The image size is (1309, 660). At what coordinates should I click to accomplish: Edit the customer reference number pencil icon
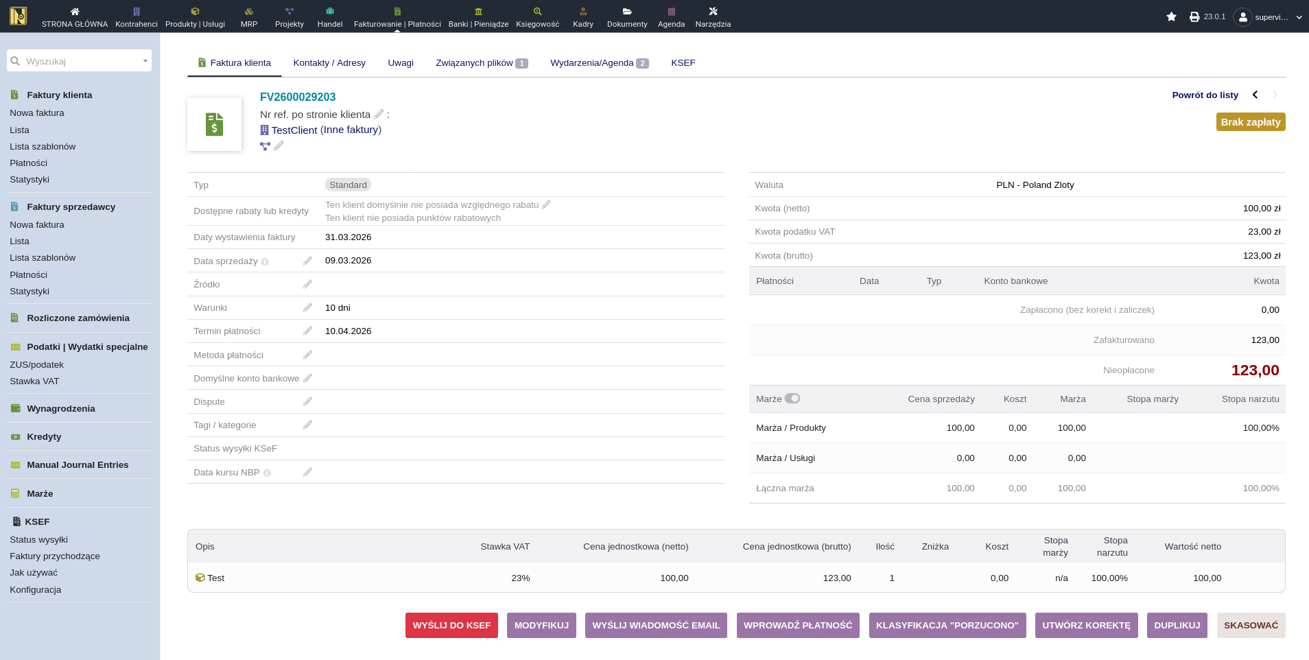[x=379, y=115]
